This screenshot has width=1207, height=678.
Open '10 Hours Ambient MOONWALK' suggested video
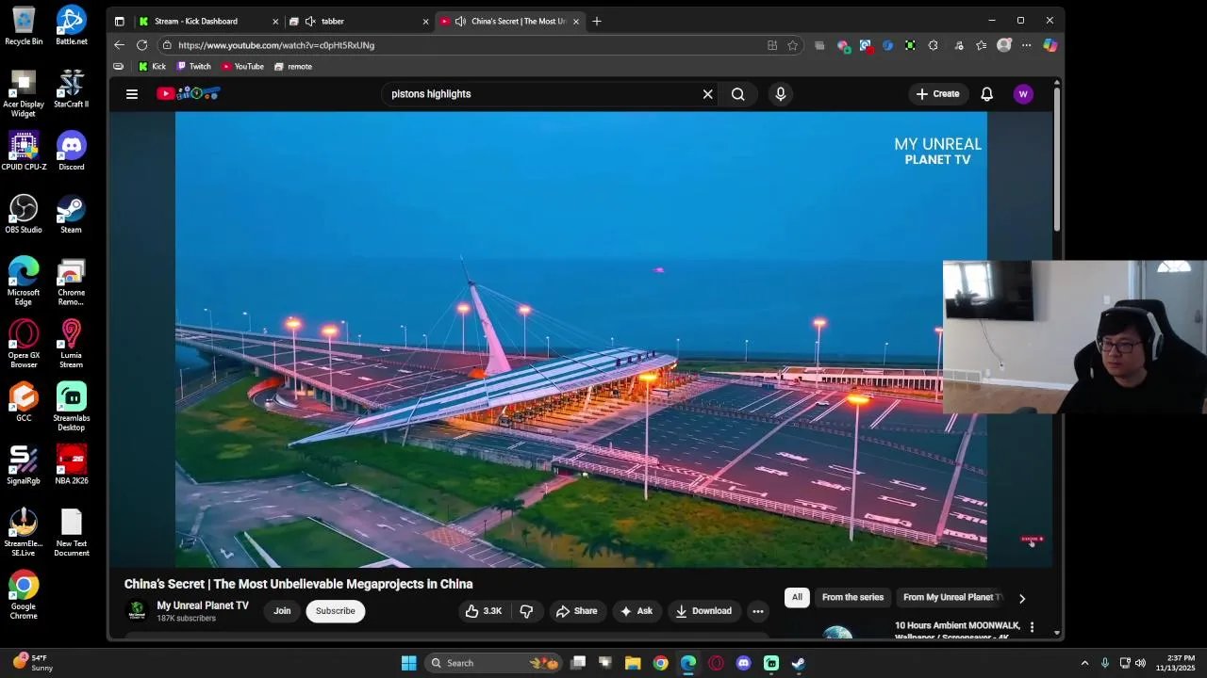957,630
